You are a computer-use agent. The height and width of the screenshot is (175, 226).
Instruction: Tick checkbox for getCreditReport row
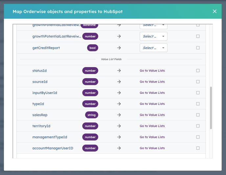(x=198, y=48)
